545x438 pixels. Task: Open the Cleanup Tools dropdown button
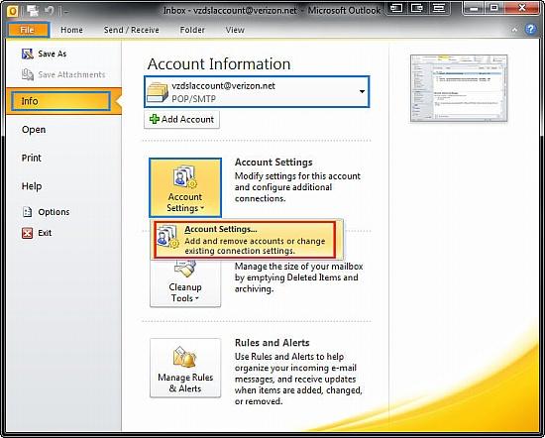pos(185,283)
